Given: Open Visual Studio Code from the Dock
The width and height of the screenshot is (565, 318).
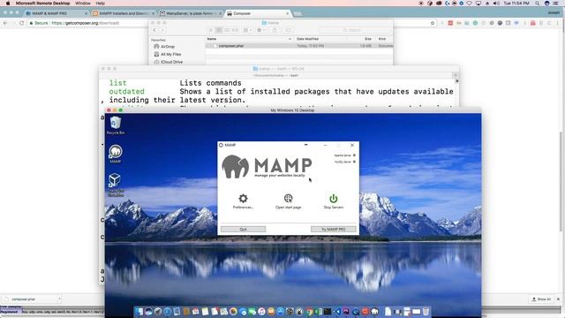Looking at the screenshot, I should [x=336, y=312].
